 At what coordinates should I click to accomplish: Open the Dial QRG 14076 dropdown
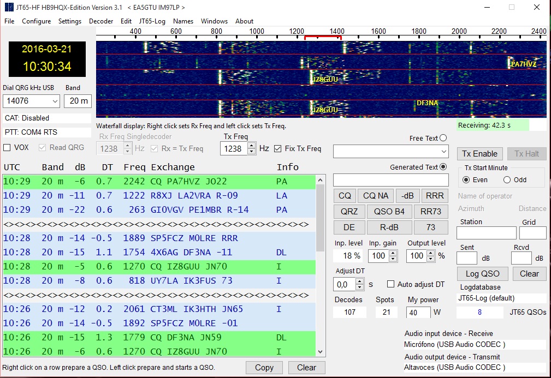54,101
